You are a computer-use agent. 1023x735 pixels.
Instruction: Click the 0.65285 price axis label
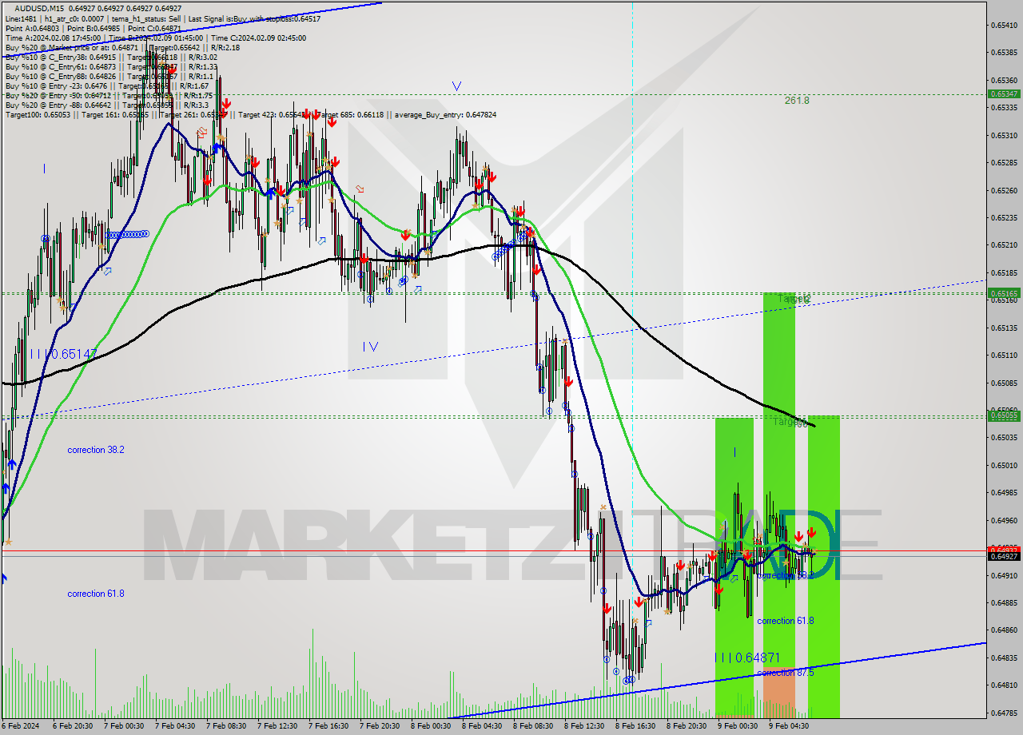click(x=1004, y=163)
